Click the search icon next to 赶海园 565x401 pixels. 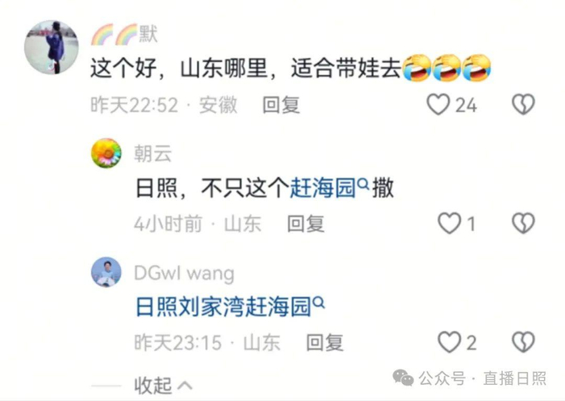click(x=363, y=184)
